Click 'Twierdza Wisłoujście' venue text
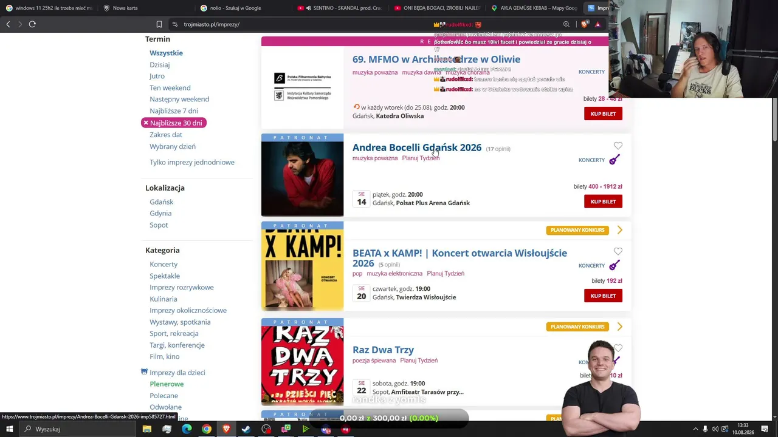Screen dimensions: 778x437 [426, 297]
